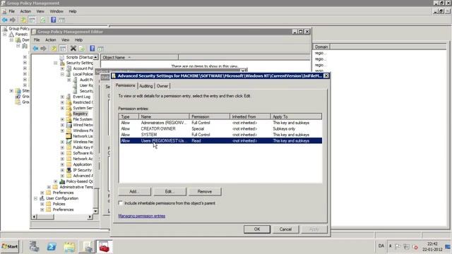Expand Administrative Templates node
Image resolution: width=452 pixels, height=254 pixels.
pyautogui.click(x=49, y=187)
